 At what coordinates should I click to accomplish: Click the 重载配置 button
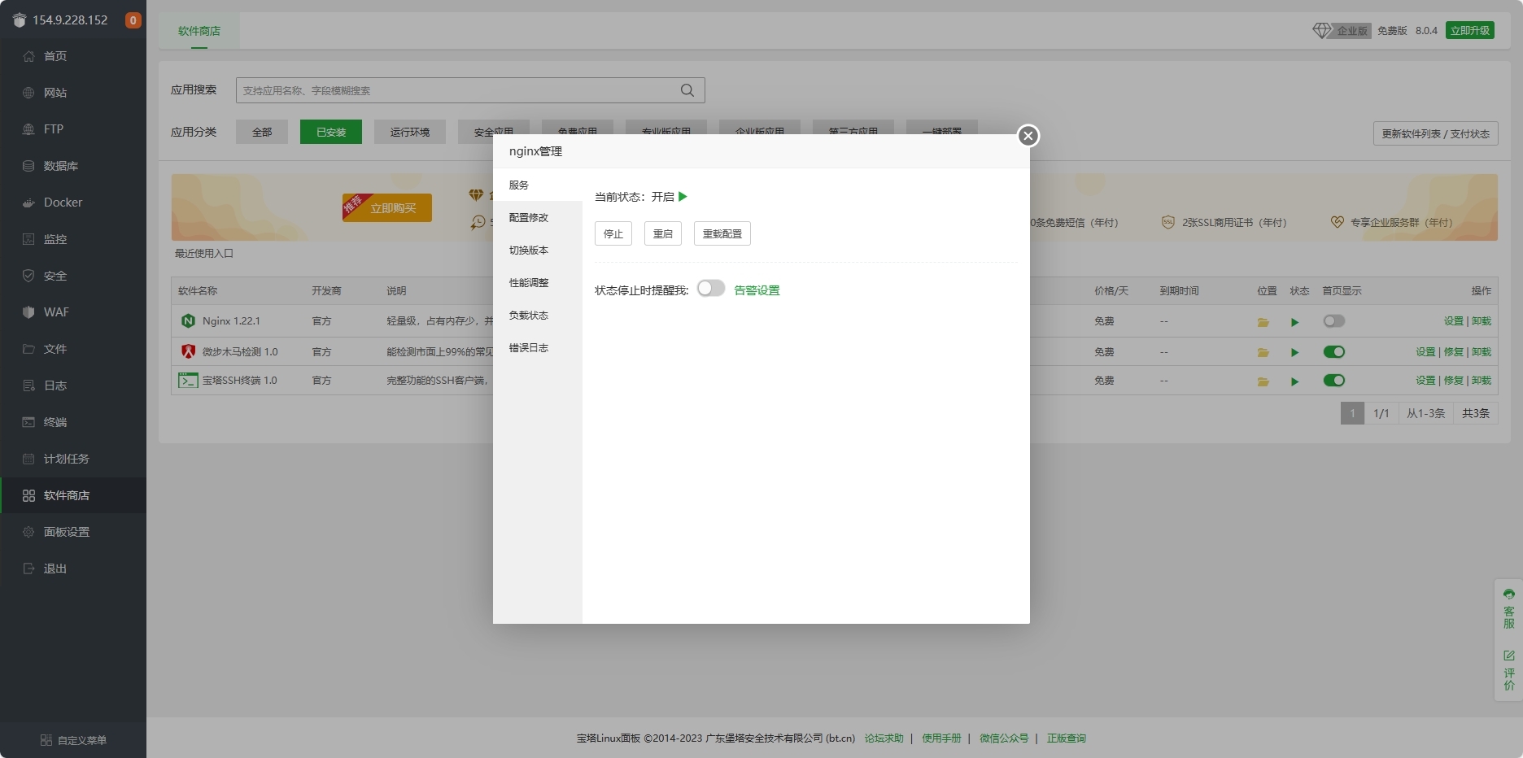(x=722, y=233)
